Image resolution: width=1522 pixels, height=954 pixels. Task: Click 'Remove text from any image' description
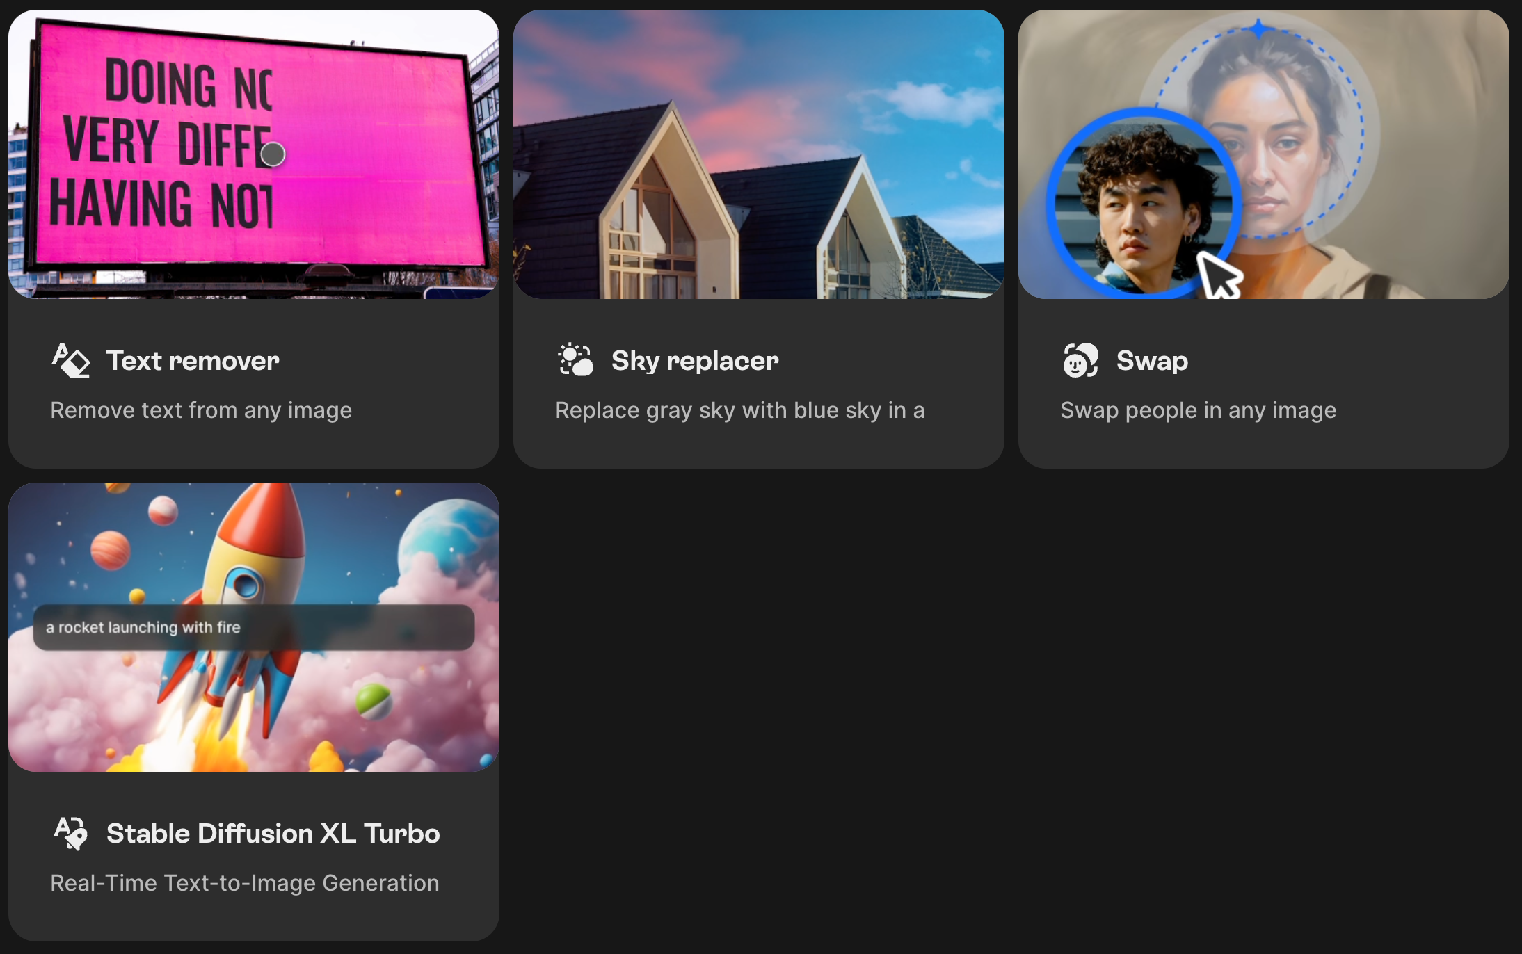coord(201,410)
